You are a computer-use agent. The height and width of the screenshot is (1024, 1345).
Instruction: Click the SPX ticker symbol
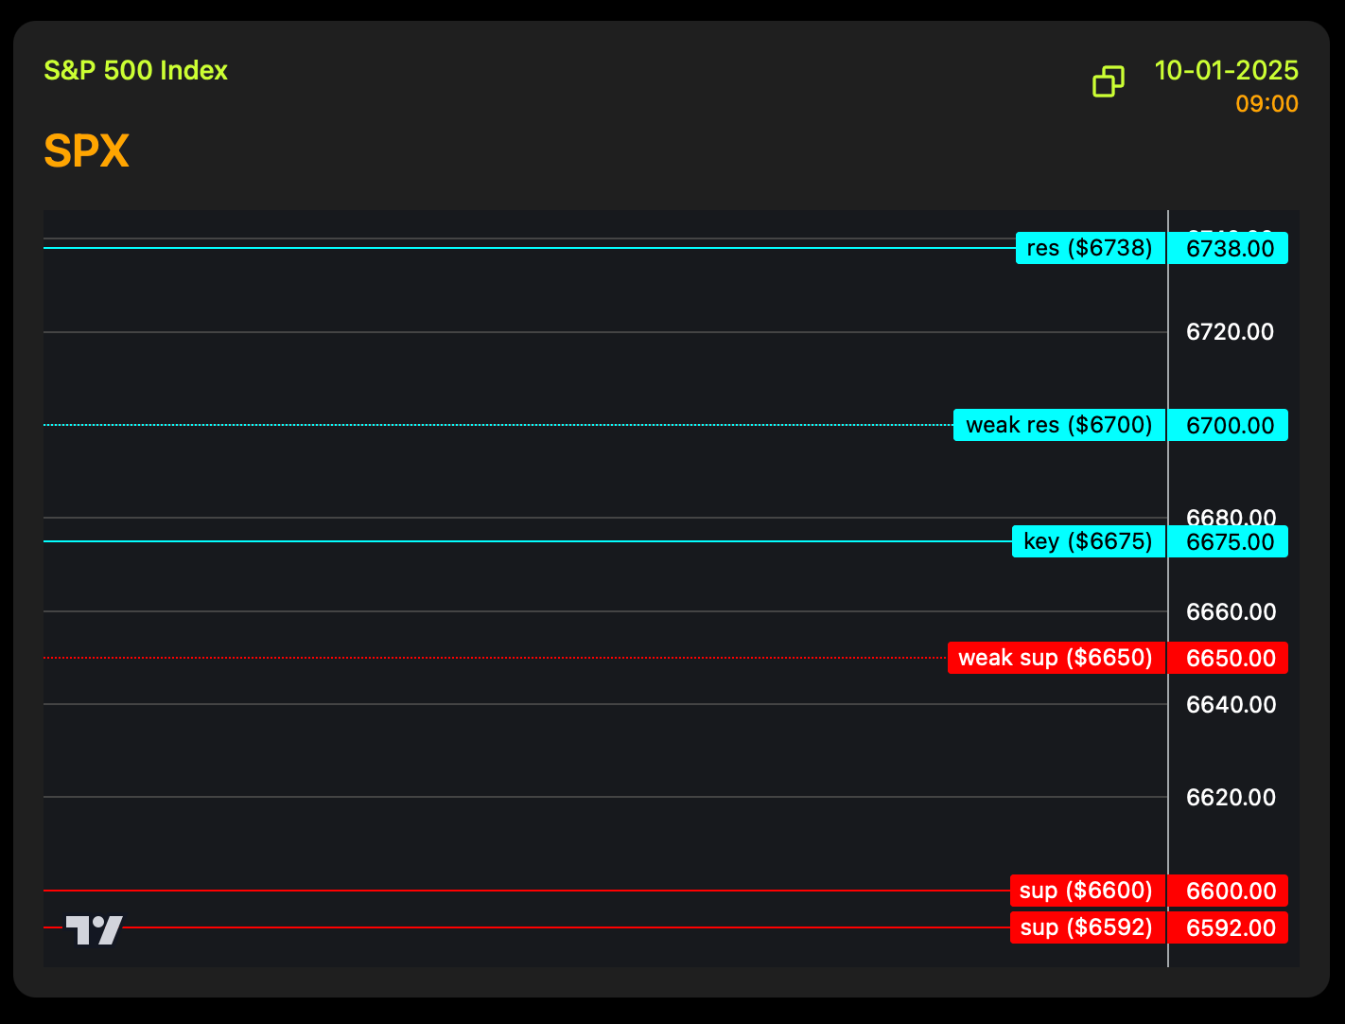tap(86, 151)
